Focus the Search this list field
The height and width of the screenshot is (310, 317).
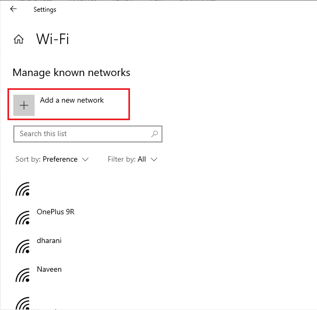click(x=88, y=134)
